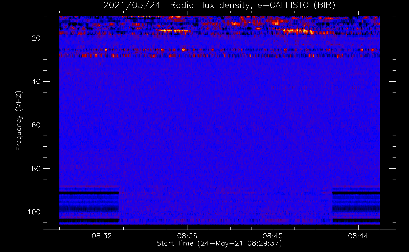Click the 08:36 time tick label
409x252 pixels.
click(x=187, y=236)
